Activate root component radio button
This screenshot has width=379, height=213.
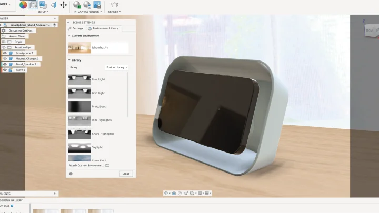coord(55,25)
